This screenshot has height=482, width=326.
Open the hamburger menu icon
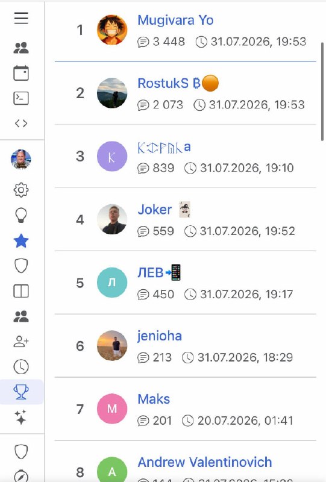click(x=21, y=18)
